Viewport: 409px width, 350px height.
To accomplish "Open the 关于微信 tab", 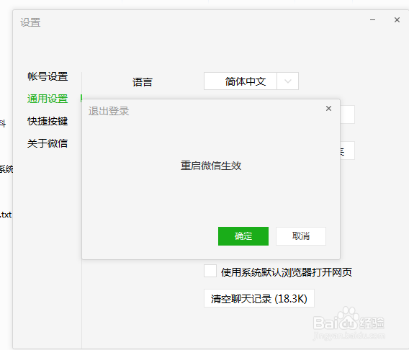I will (48, 143).
